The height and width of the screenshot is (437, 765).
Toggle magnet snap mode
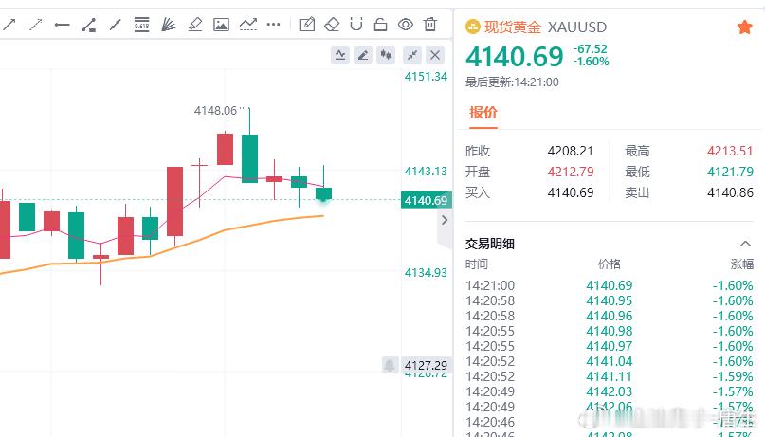(356, 24)
